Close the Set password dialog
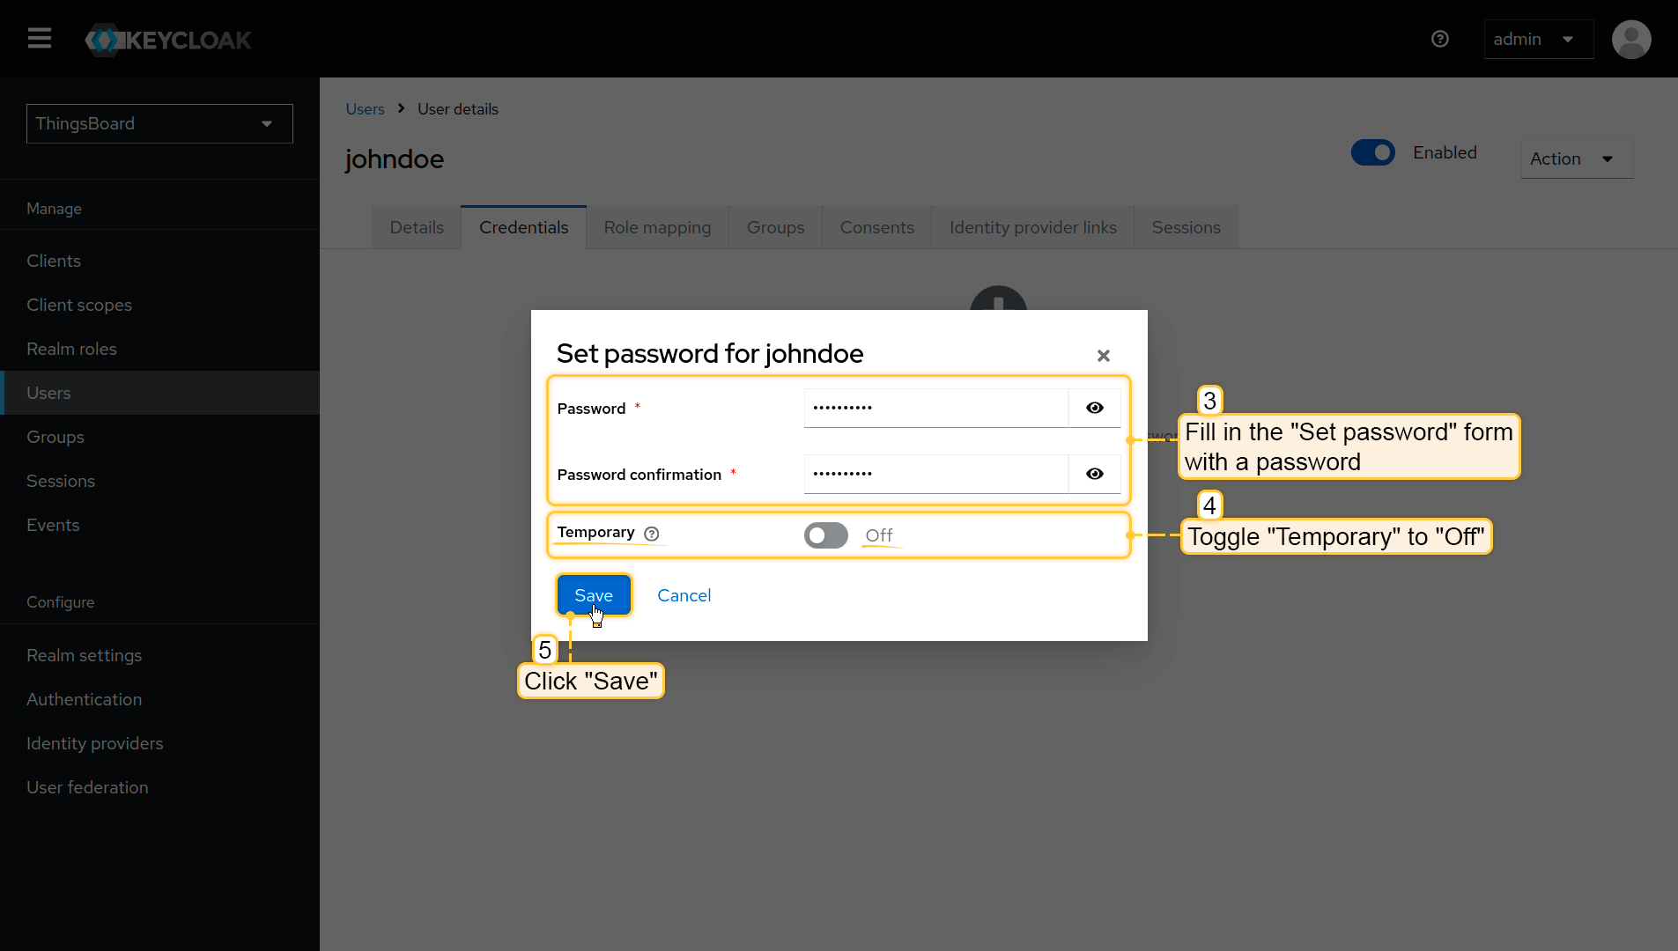This screenshot has height=951, width=1678. point(1103,356)
